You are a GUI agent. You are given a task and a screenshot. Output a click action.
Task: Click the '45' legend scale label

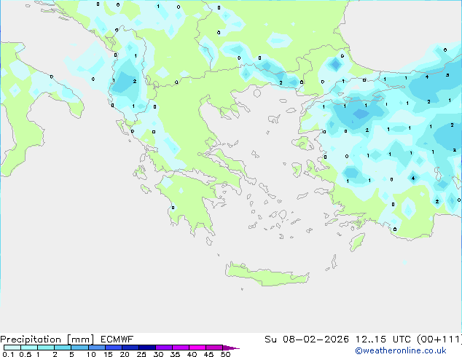(x=208, y=354)
